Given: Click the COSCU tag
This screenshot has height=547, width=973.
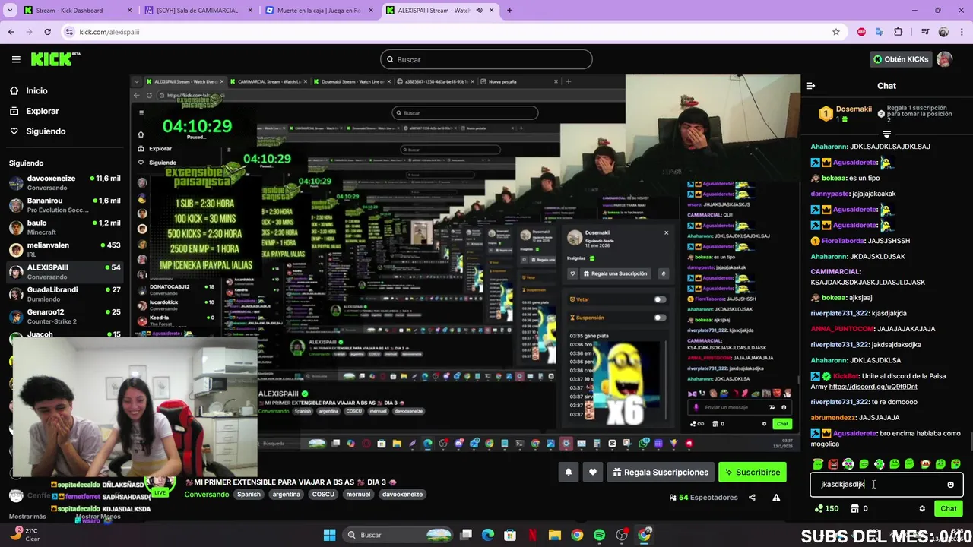Looking at the screenshot, I should tap(323, 495).
